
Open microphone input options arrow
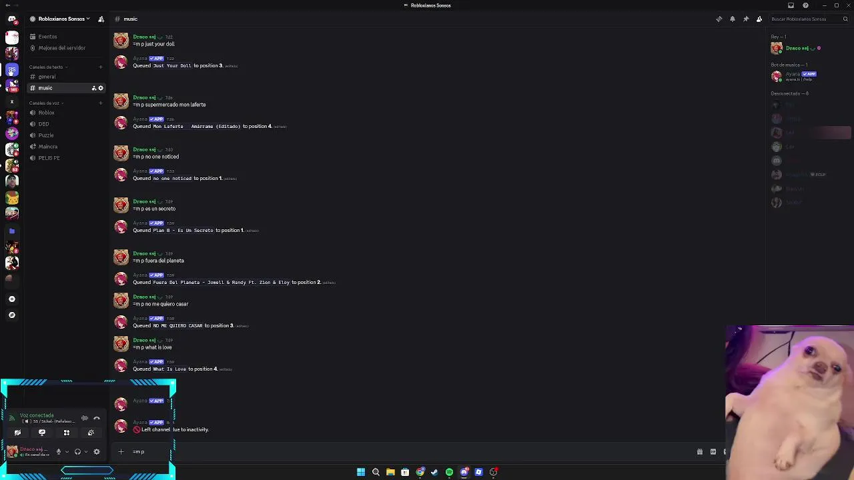[x=67, y=452]
